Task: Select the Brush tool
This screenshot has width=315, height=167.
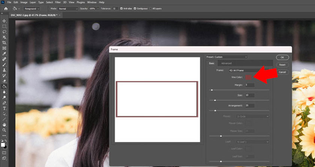Action: tap(4, 65)
